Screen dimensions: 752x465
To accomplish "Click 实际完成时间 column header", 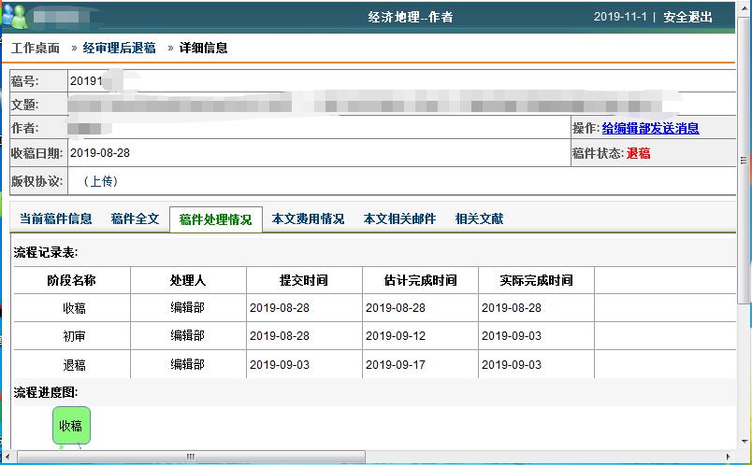I will click(x=536, y=280).
